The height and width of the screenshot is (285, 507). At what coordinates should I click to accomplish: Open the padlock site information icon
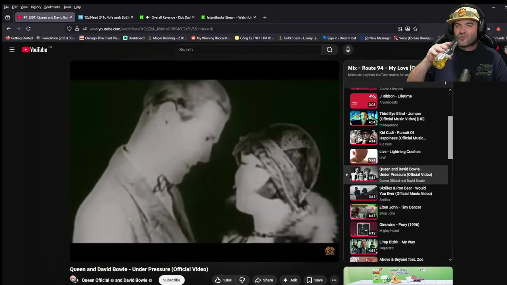[77, 28]
